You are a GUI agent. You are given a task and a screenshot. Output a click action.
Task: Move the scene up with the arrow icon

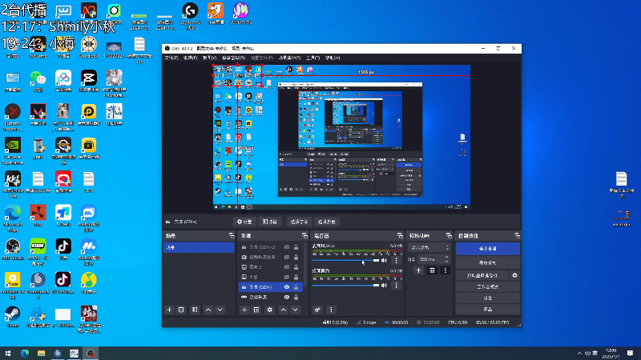point(208,310)
